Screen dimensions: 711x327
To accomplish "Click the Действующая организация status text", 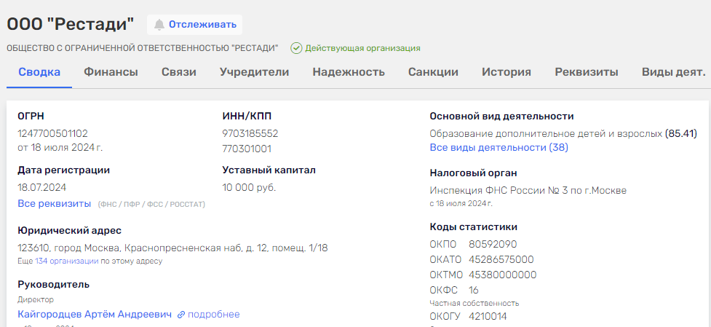I will point(362,48).
